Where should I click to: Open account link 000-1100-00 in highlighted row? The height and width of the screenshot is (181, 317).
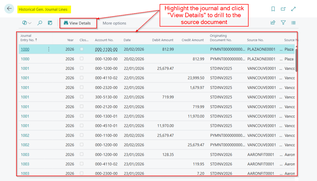point(106,49)
